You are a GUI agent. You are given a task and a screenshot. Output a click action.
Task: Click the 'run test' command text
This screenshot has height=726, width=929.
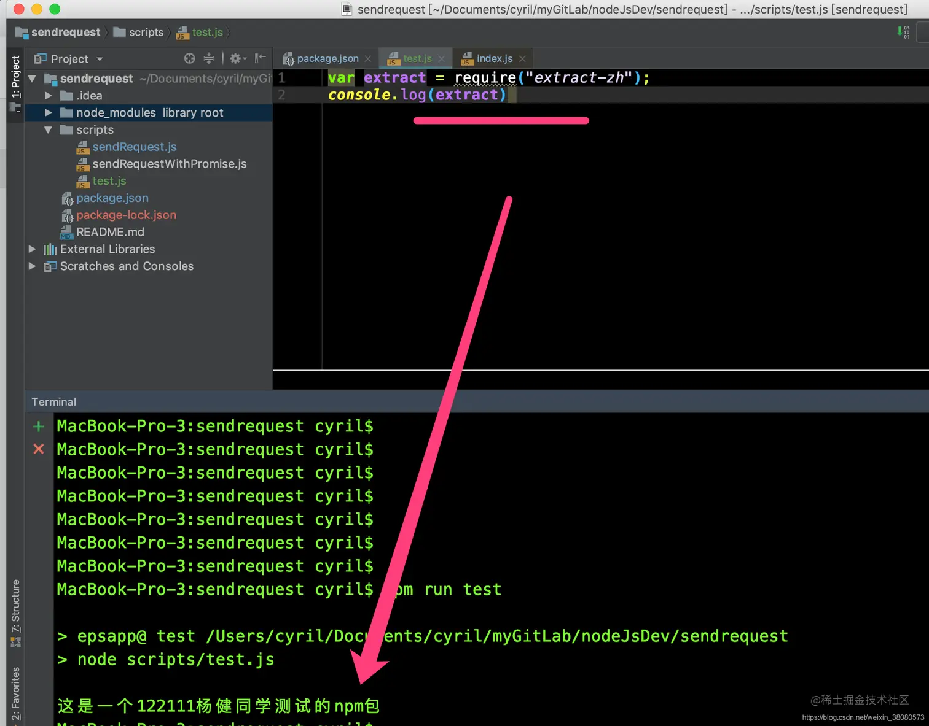pyautogui.click(x=463, y=590)
